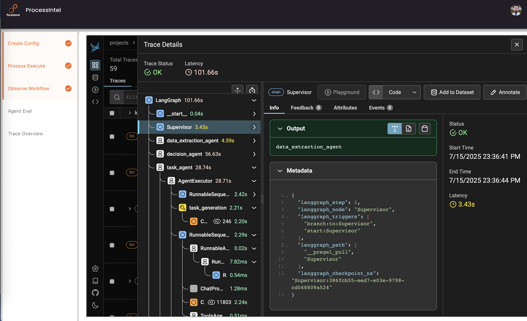
Task: Select the Supervisor span row
Action: point(199,127)
